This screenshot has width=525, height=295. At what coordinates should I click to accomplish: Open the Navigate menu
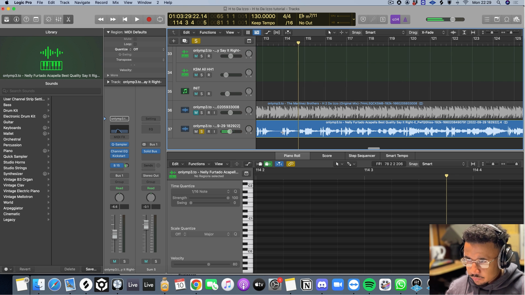tap(82, 2)
